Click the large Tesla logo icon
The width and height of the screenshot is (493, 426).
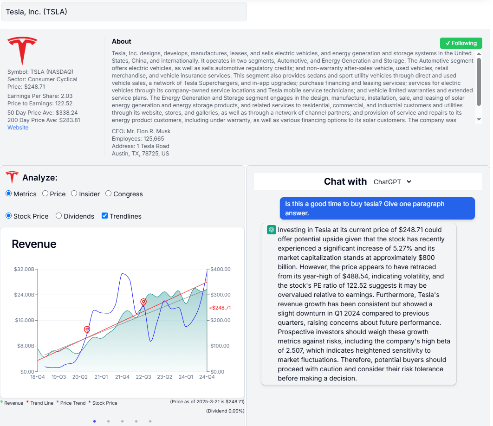coord(22,51)
